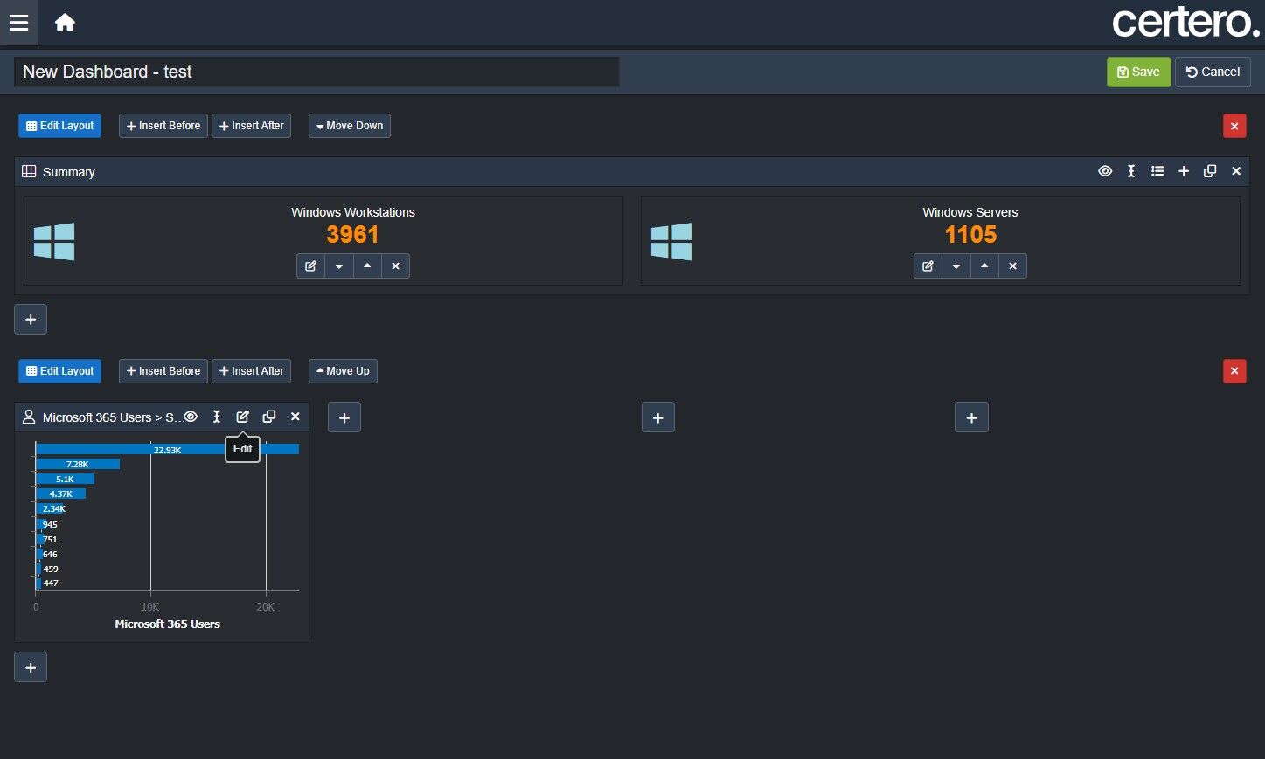Edit the Windows Workstations tile
Screen dimensions: 1265x759
tap(310, 266)
